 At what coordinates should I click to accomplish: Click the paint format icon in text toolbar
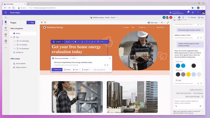[98, 42]
